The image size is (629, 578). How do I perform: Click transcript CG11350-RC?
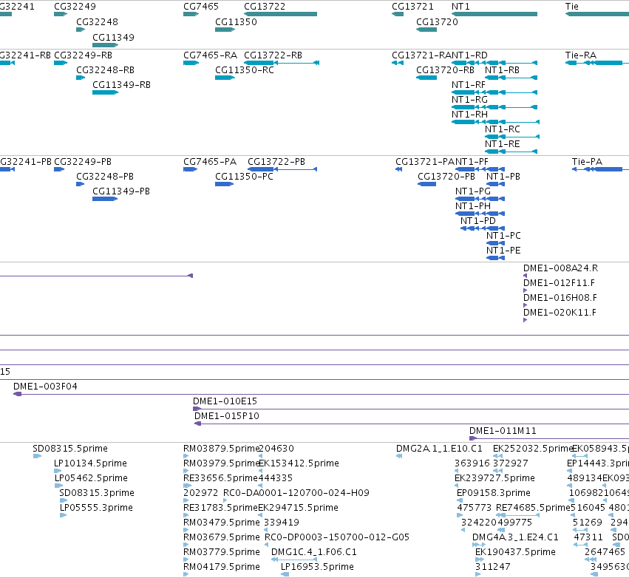pos(245,70)
